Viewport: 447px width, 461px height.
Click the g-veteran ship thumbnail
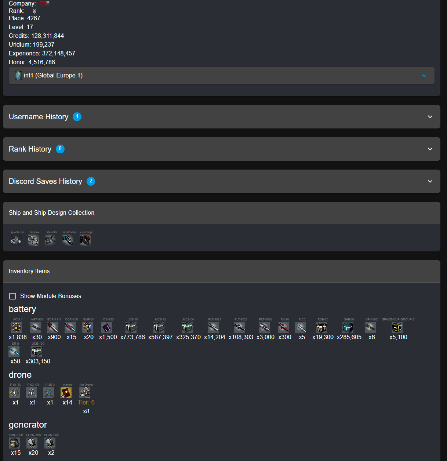click(16, 240)
